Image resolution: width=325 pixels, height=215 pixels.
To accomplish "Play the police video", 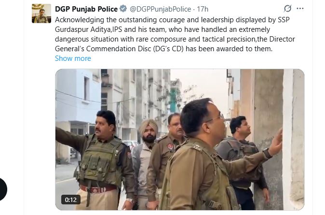I will (180, 140).
